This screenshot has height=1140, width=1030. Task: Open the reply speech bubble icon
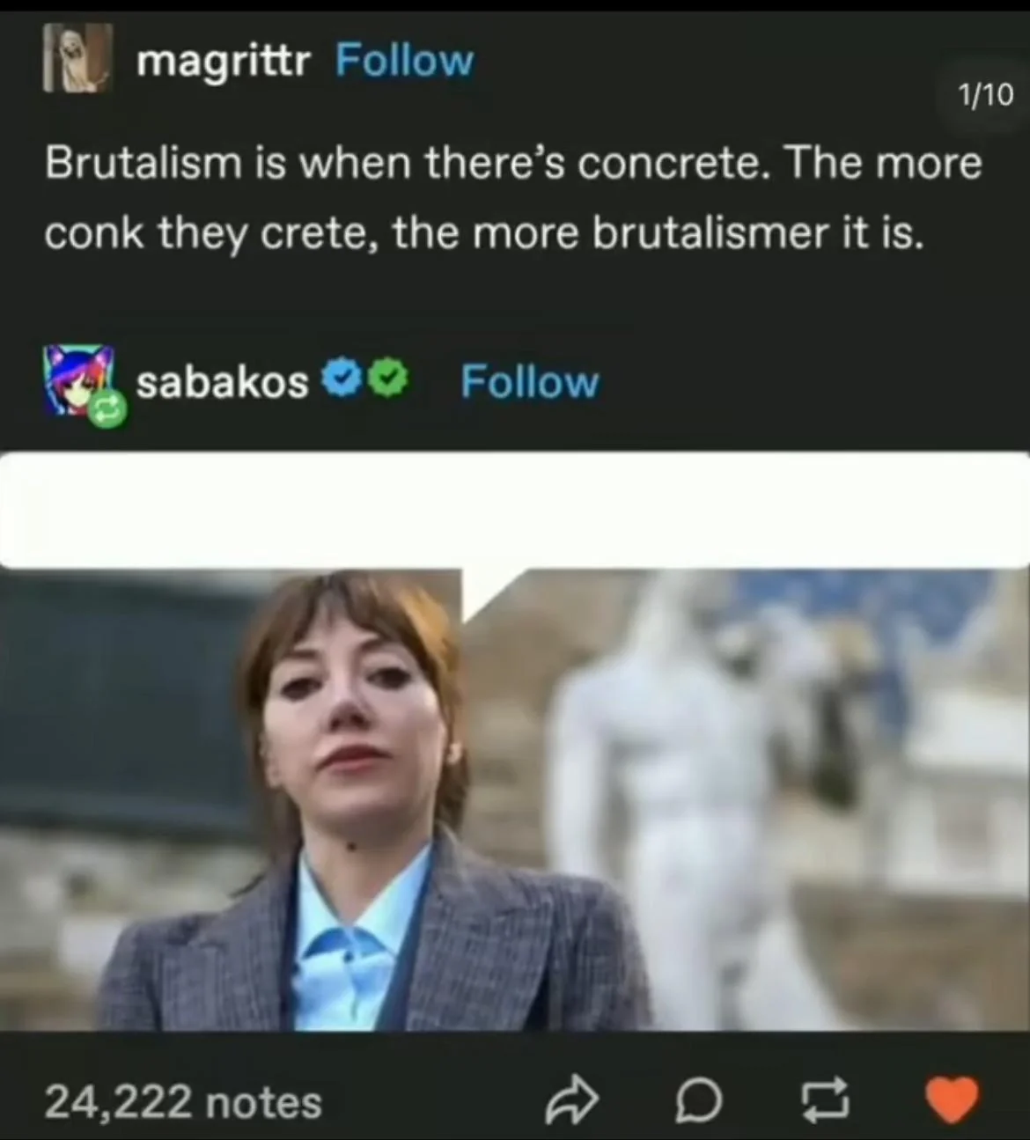[699, 1101]
